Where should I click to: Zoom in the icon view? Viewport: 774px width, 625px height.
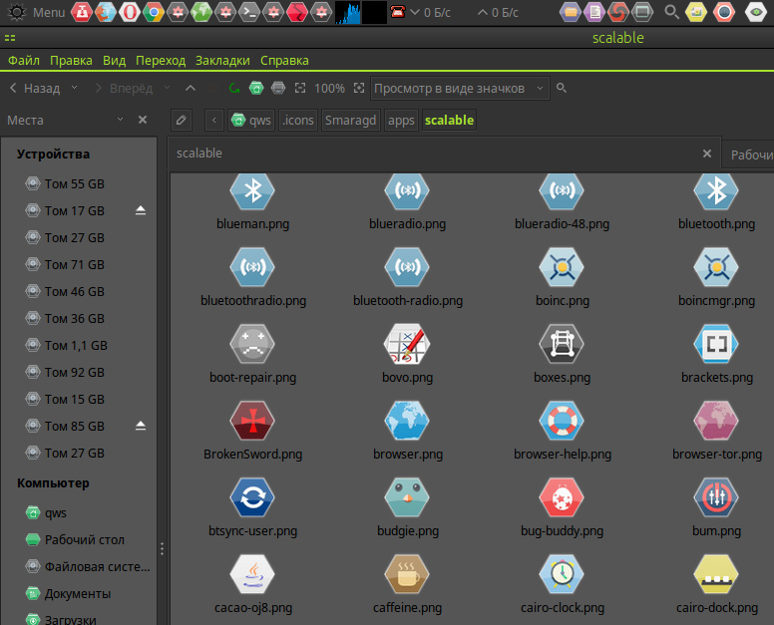(x=359, y=89)
